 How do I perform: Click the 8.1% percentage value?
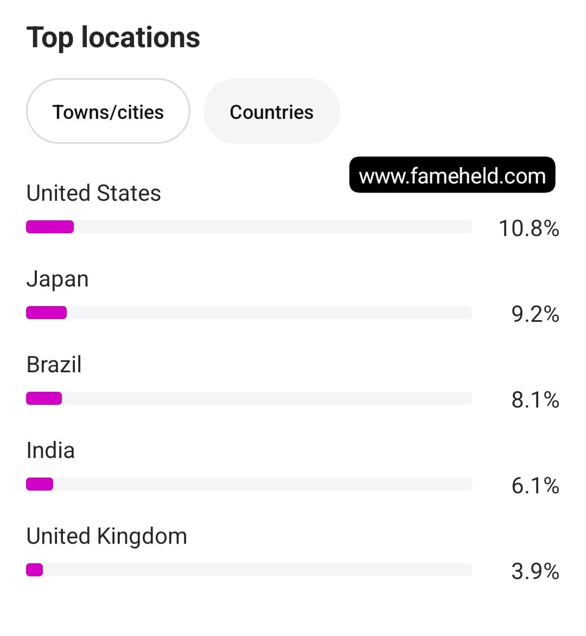[x=536, y=400]
